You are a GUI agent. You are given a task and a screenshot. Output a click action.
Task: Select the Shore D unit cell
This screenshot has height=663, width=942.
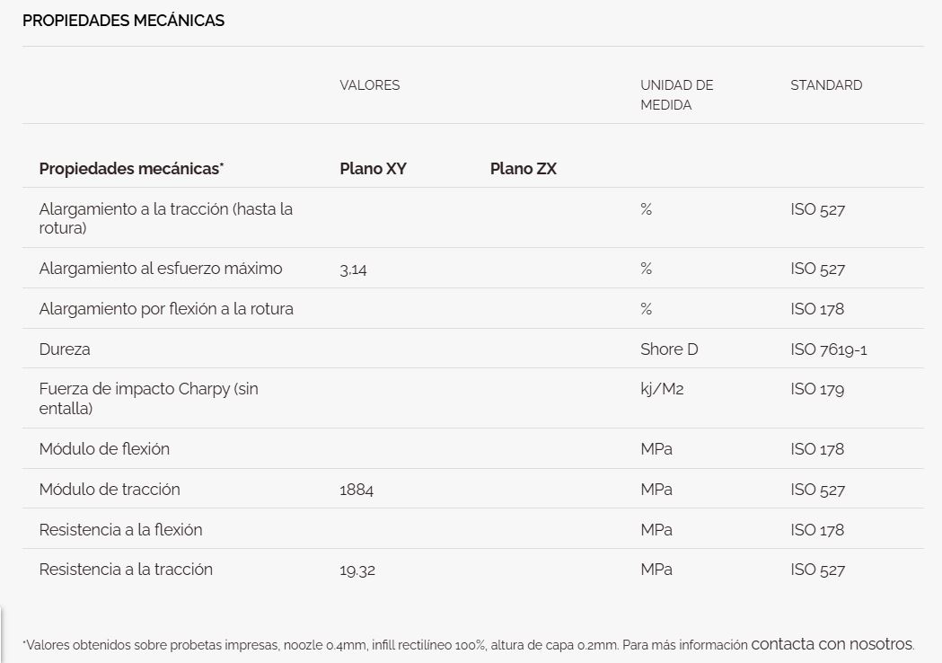pyautogui.click(x=668, y=349)
